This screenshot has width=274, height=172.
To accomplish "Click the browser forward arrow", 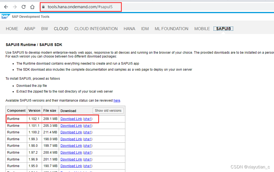I will click(x=15, y=7).
